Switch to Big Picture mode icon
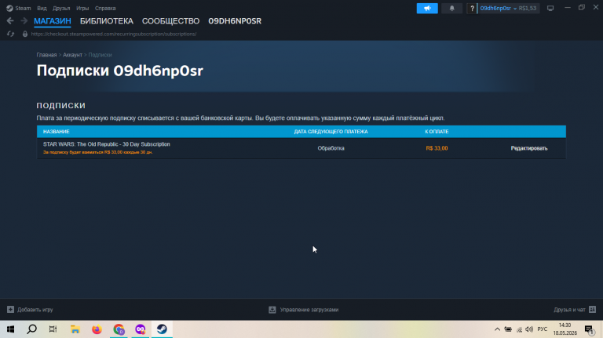The width and height of the screenshot is (603, 338). click(550, 8)
